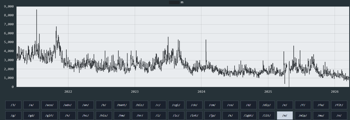The height and width of the screenshot is (120, 350).
Task: Select the /hc/ board button
Action: pyautogui.click(x=86, y=115)
